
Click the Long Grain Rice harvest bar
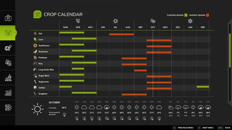click(140, 70)
